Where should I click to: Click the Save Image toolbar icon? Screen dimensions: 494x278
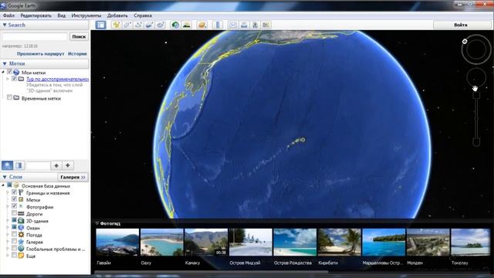coord(255,25)
